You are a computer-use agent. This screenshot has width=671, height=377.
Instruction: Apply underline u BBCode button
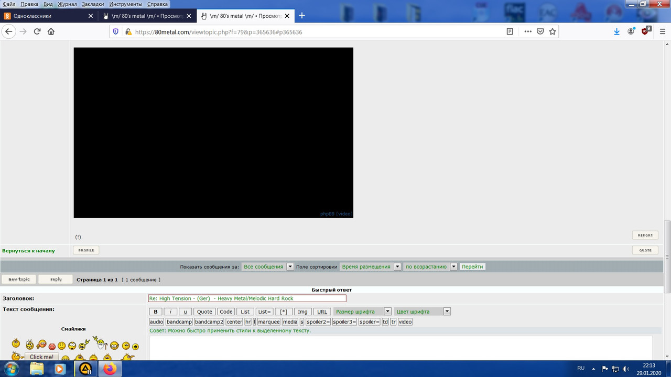(185, 312)
